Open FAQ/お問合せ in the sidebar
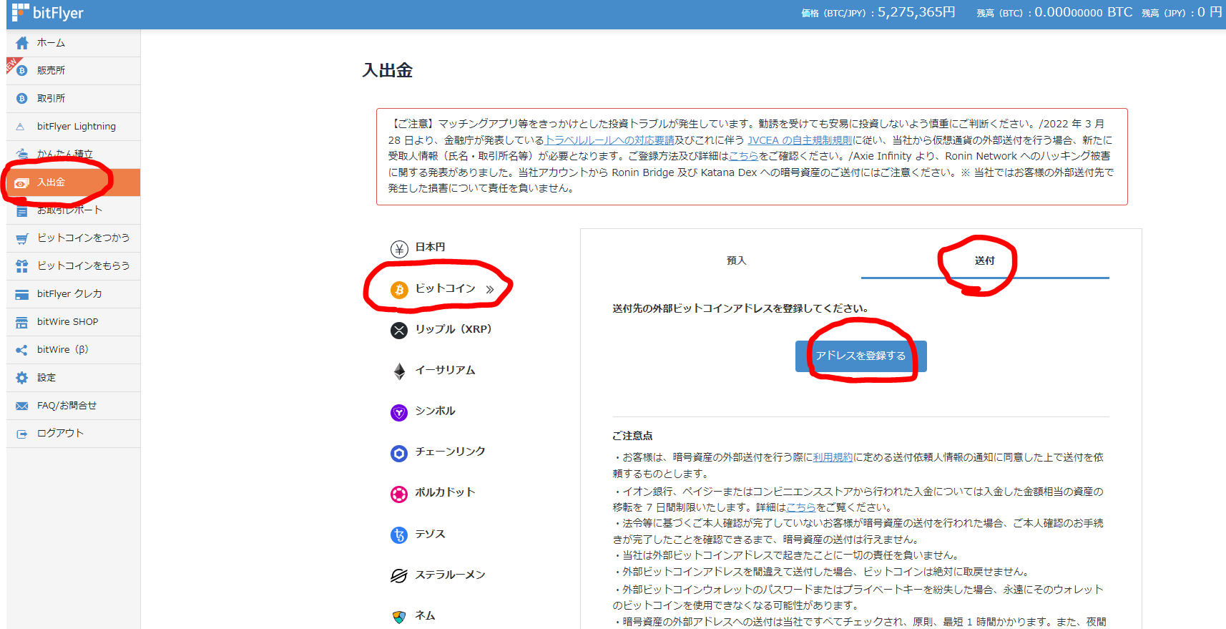This screenshot has width=1226, height=629. pos(73,406)
